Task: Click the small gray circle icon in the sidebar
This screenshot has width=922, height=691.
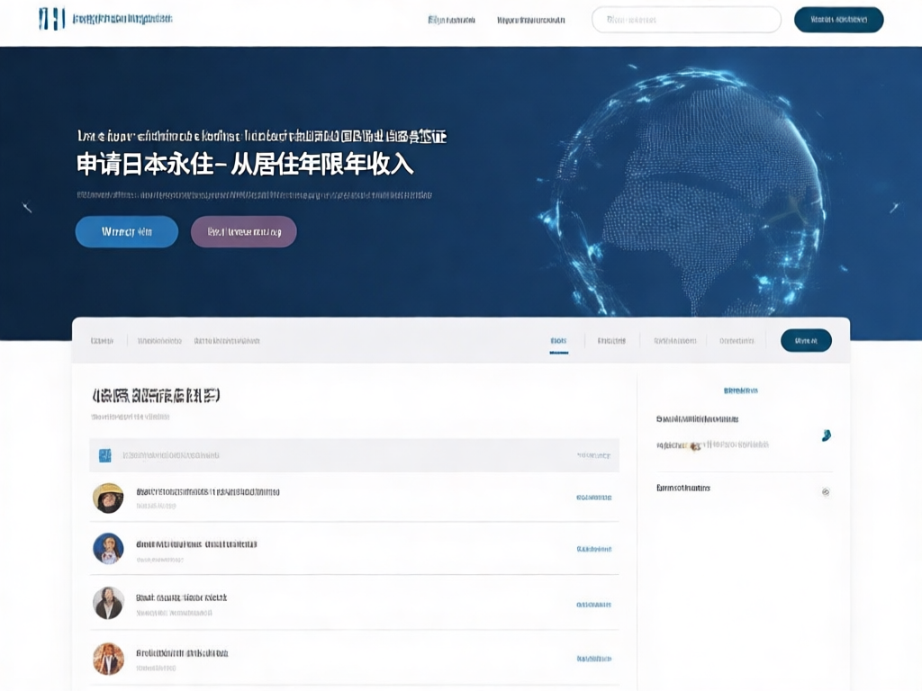Action: (826, 492)
